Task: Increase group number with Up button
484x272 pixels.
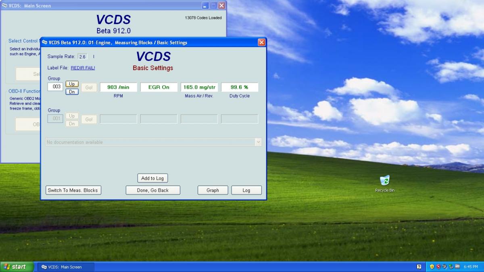Action: pos(72,84)
